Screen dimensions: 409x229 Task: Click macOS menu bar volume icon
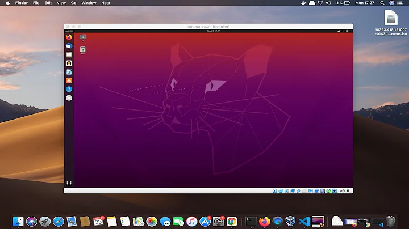(328, 3)
